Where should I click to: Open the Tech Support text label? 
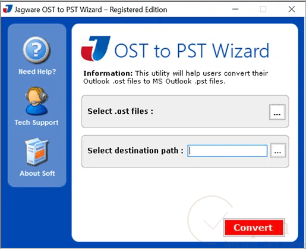click(36, 123)
